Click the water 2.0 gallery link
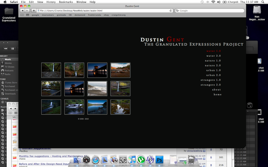 pos(214,56)
